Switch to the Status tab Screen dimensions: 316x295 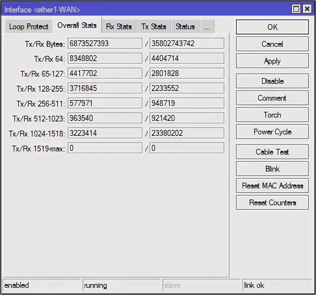pos(185,26)
